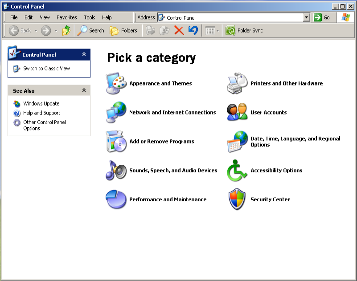Open the Sounds, Speech, and Audio Devices icon
The width and height of the screenshot is (357, 281).
point(116,170)
